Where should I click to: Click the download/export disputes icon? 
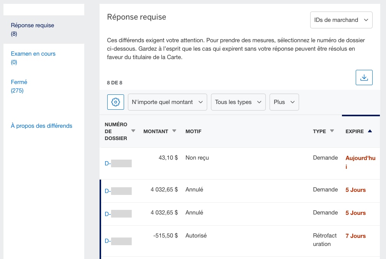tap(364, 77)
